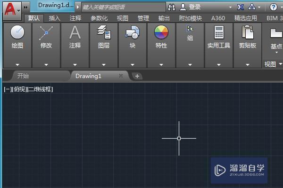Click the 基点 base point icon
This screenshot has width=283, height=188.
[x=276, y=33]
